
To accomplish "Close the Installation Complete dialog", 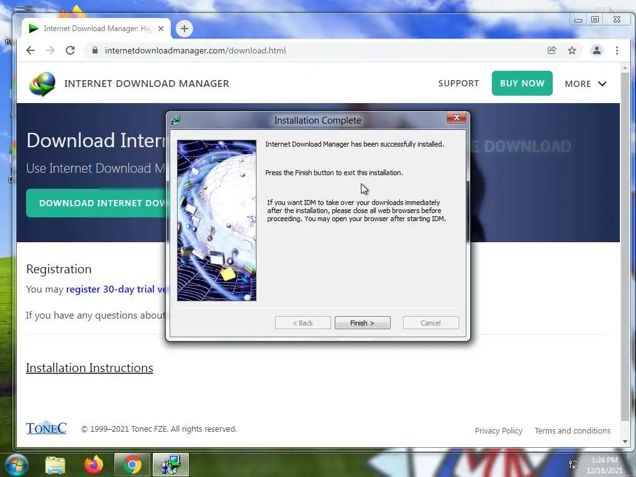I will (457, 117).
